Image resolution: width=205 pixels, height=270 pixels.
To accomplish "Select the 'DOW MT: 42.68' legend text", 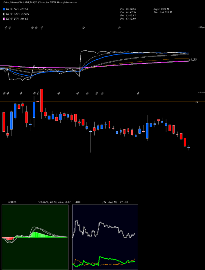I will coord(17,14).
